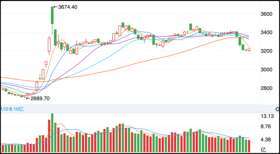Screen dimensions: 280x154
Task: Click the arrow pointing to the 3674.40 high
Action: pos(55,7)
